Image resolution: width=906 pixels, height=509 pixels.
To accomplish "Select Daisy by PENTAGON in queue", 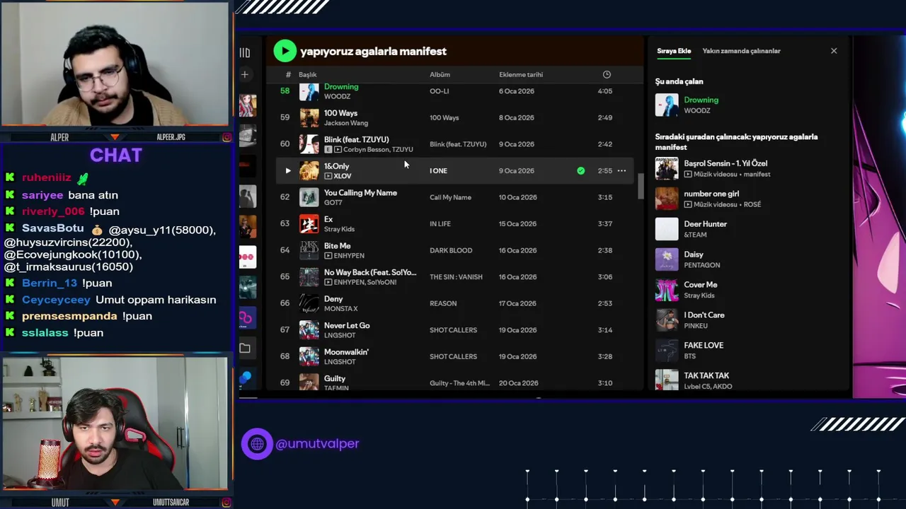I will tap(749, 259).
